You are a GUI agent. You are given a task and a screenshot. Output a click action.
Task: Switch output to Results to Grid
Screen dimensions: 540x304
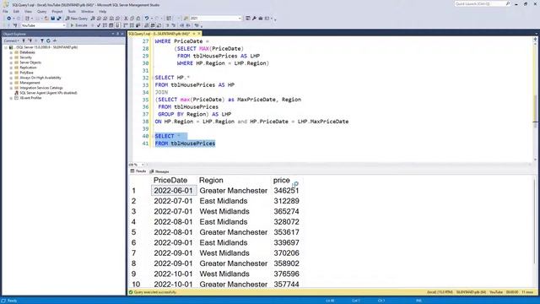(153, 25)
